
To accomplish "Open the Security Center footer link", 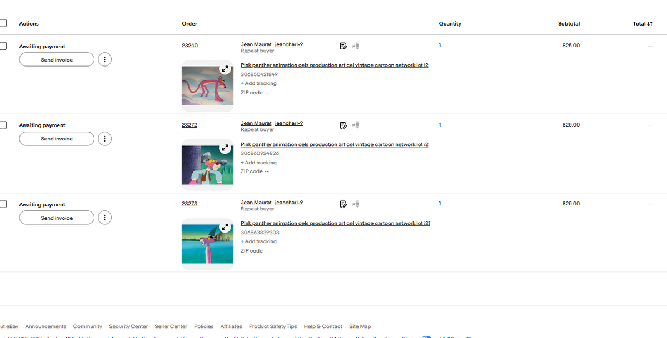I will point(128,326).
